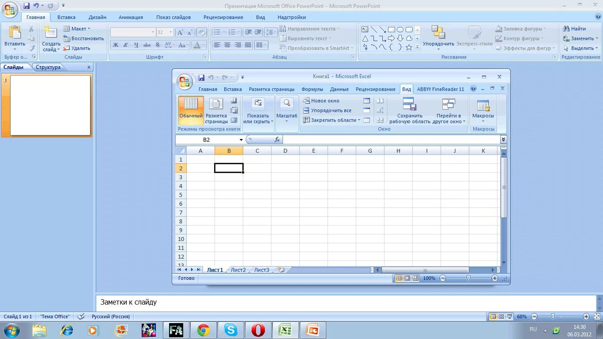This screenshot has width=603, height=339.
Task: Toggle strikethrough abc formatting
Action: (147, 45)
